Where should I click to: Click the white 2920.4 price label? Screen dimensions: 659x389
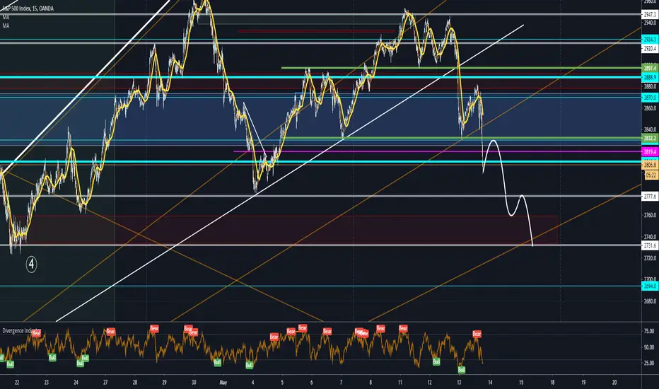click(650, 49)
